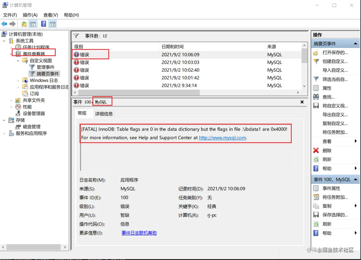Image resolution: width=361 pixels, height=260 pixels.
Task: Sort by the 日期和时间 column header
Action: point(212,47)
